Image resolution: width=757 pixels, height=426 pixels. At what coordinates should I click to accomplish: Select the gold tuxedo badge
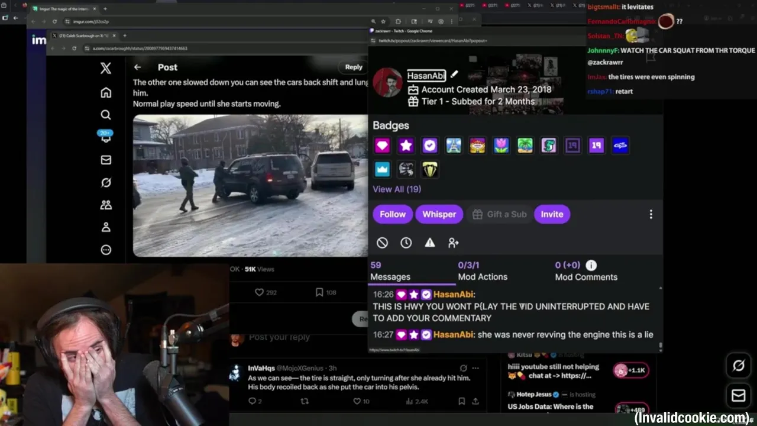(x=430, y=169)
